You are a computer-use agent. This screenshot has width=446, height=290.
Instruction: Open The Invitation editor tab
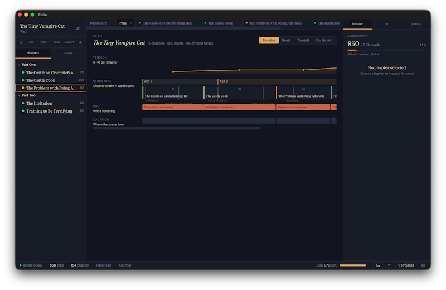click(329, 23)
